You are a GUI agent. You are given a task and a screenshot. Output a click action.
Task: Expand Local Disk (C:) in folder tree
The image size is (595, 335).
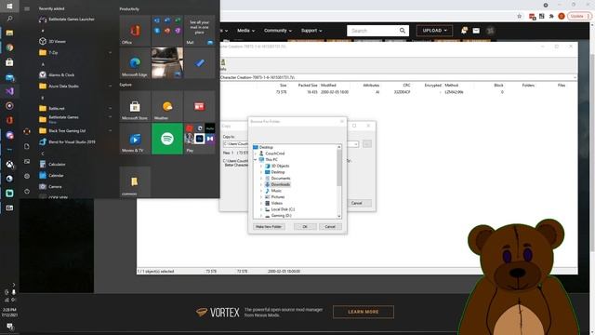coord(261,209)
